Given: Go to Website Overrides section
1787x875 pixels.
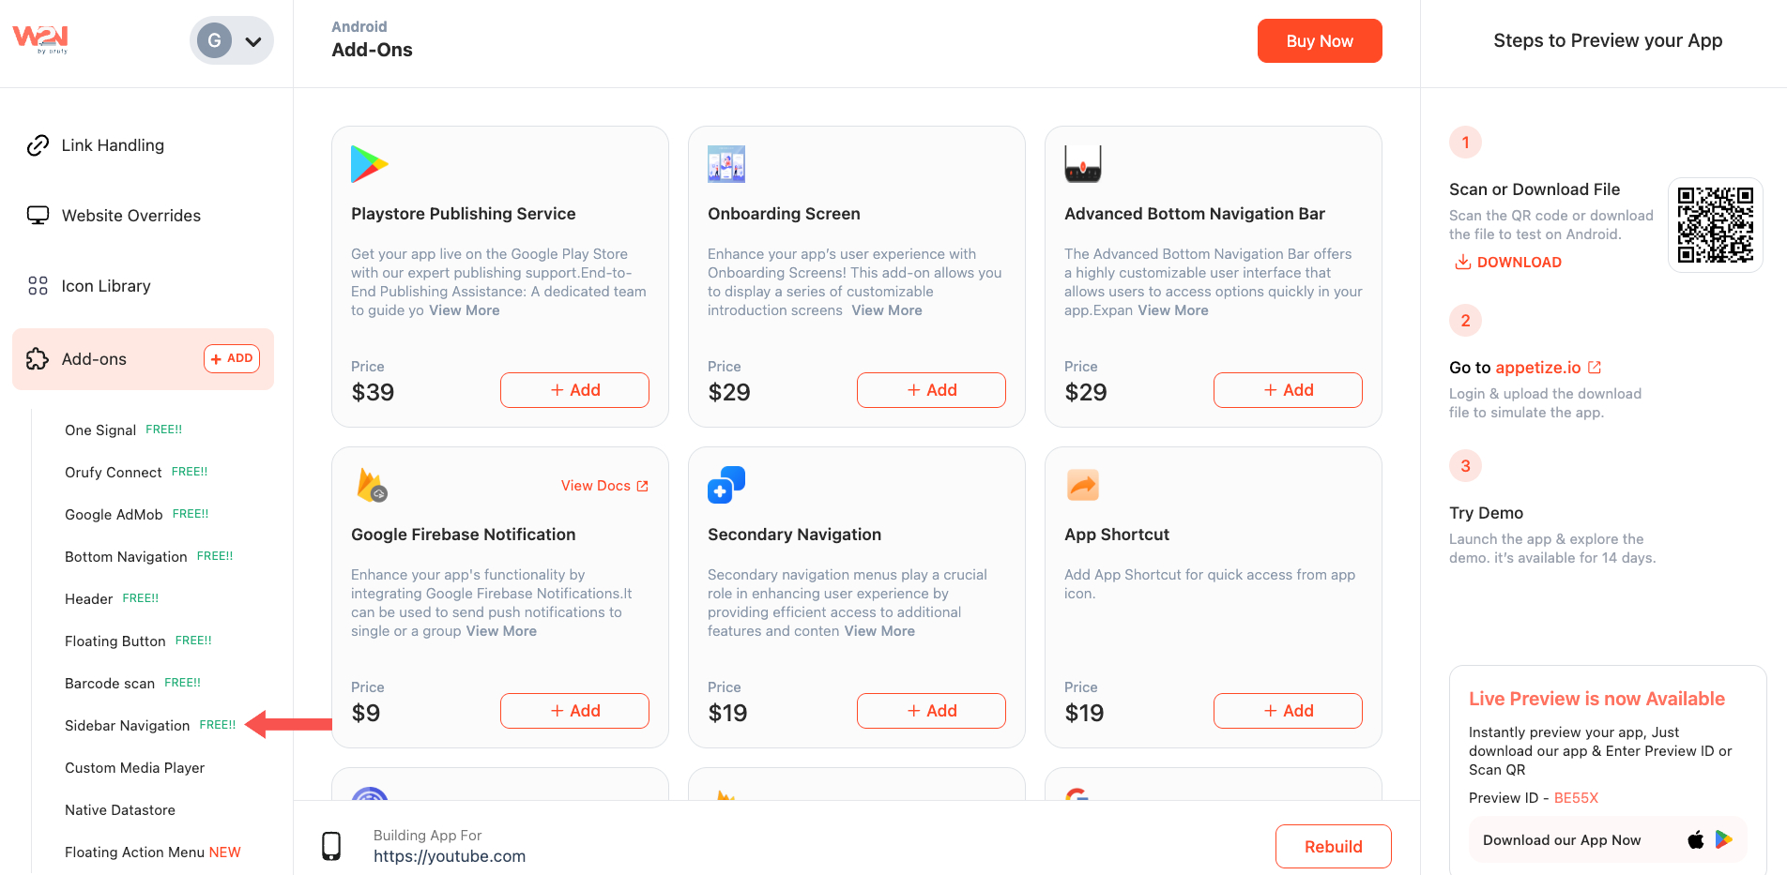Looking at the screenshot, I should pyautogui.click(x=130, y=216).
